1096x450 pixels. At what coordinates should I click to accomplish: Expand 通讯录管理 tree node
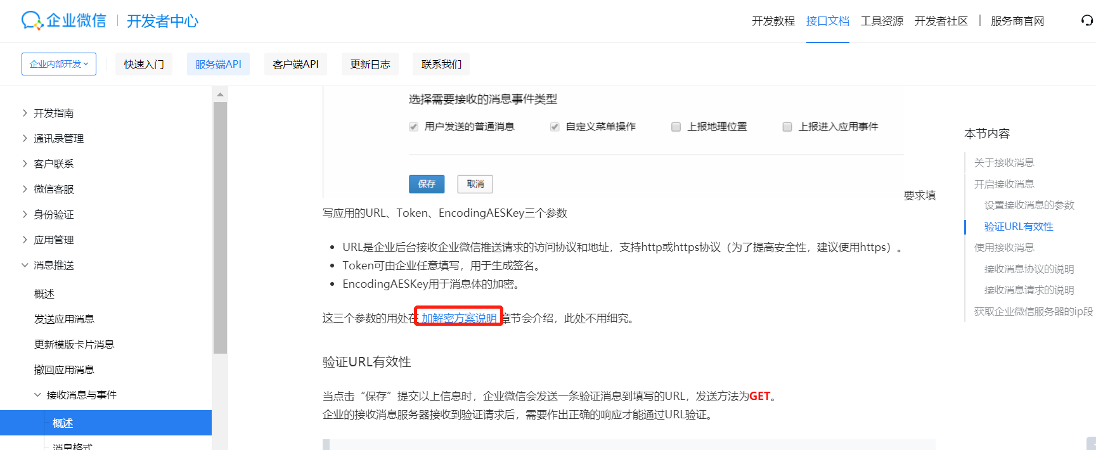25,138
